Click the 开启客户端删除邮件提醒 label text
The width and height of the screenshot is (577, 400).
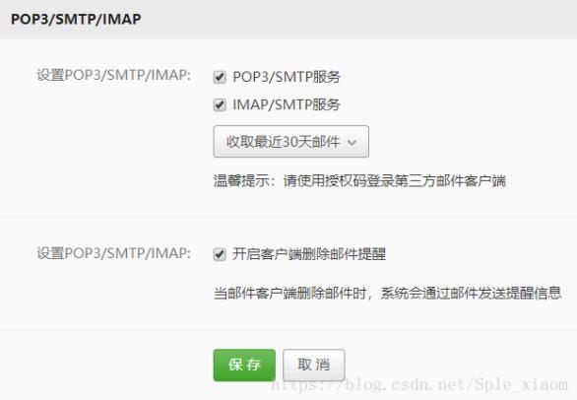(309, 254)
